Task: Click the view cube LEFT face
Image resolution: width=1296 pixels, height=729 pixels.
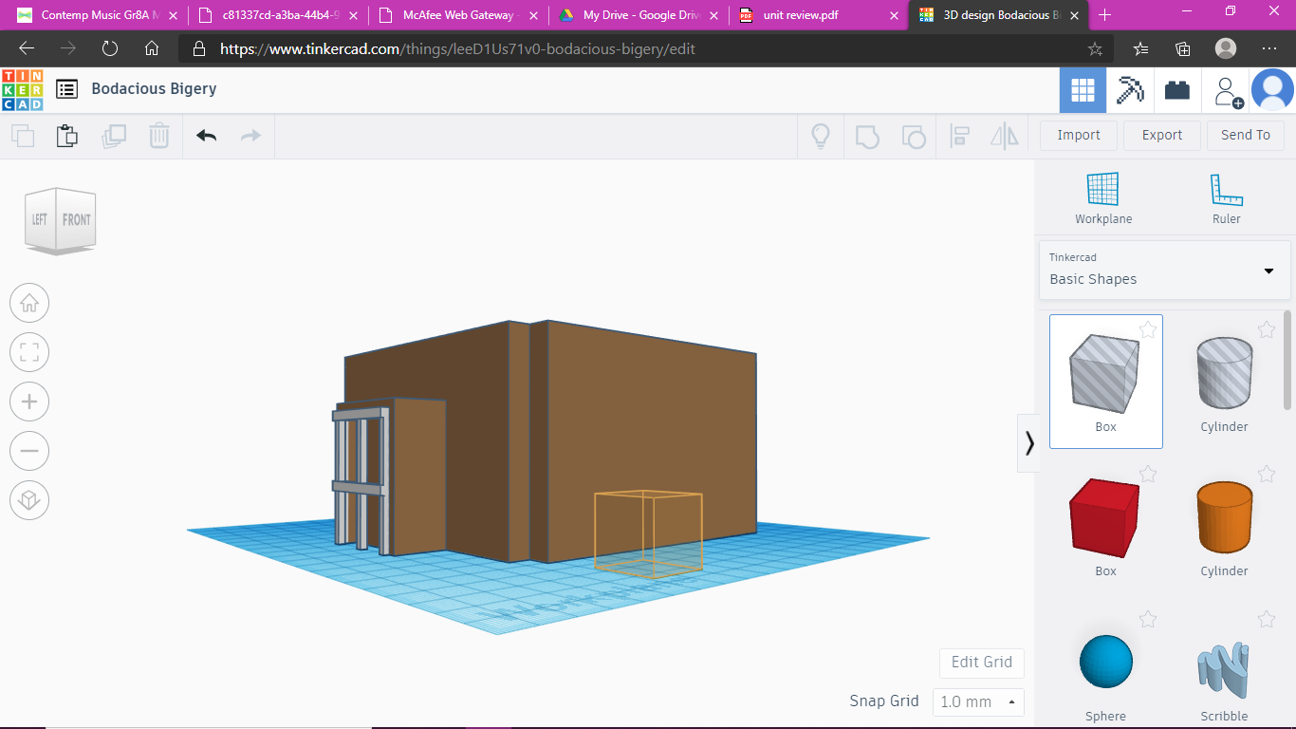Action: click(x=40, y=219)
